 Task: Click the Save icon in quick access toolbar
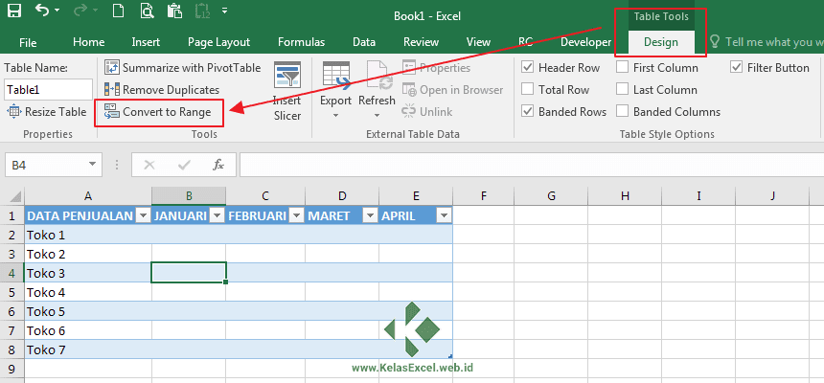(13, 11)
